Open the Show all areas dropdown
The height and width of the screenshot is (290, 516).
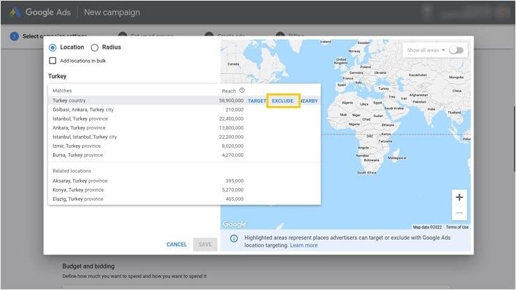(x=426, y=50)
